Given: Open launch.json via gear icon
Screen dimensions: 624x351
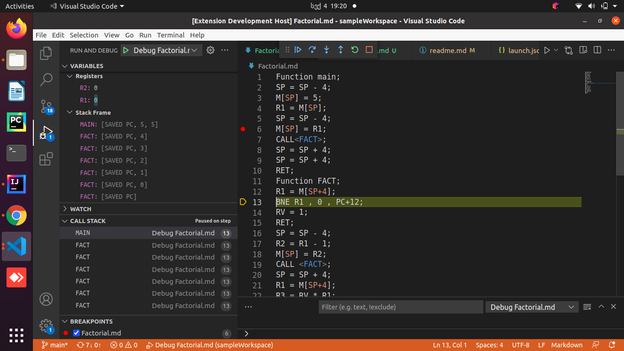Looking at the screenshot, I should click(211, 50).
